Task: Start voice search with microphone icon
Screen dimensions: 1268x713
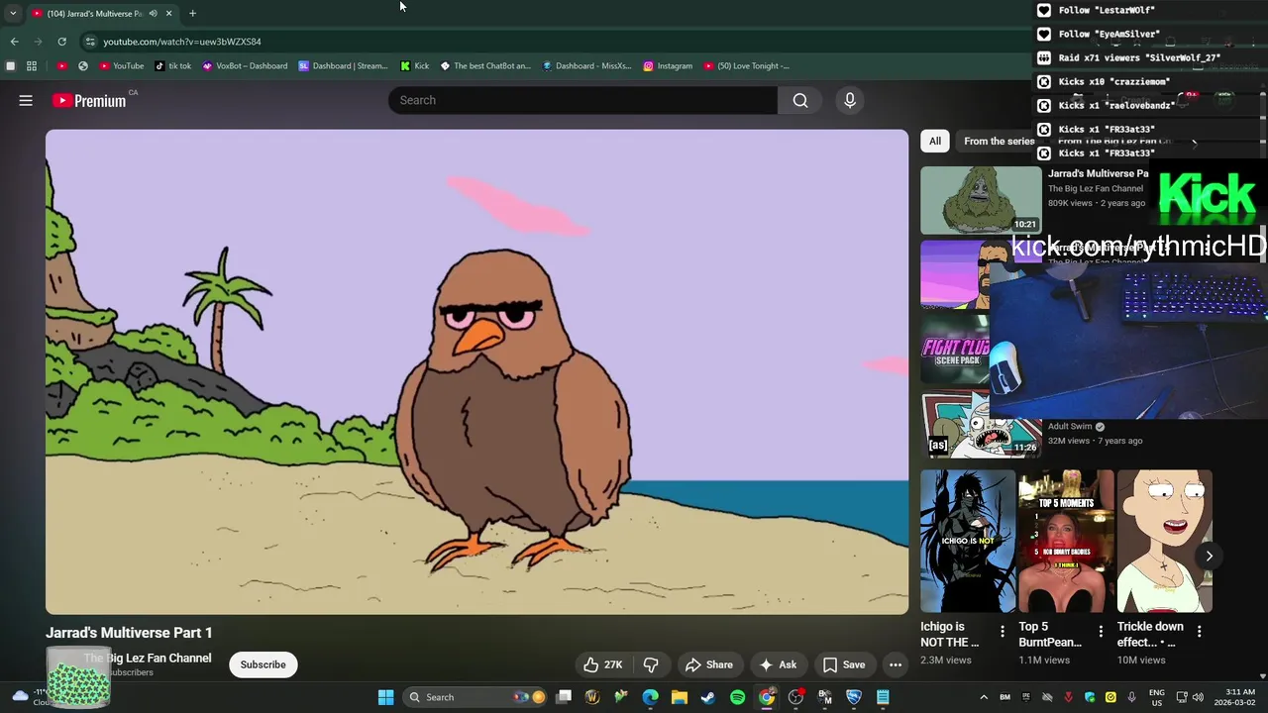Action: [x=849, y=100]
